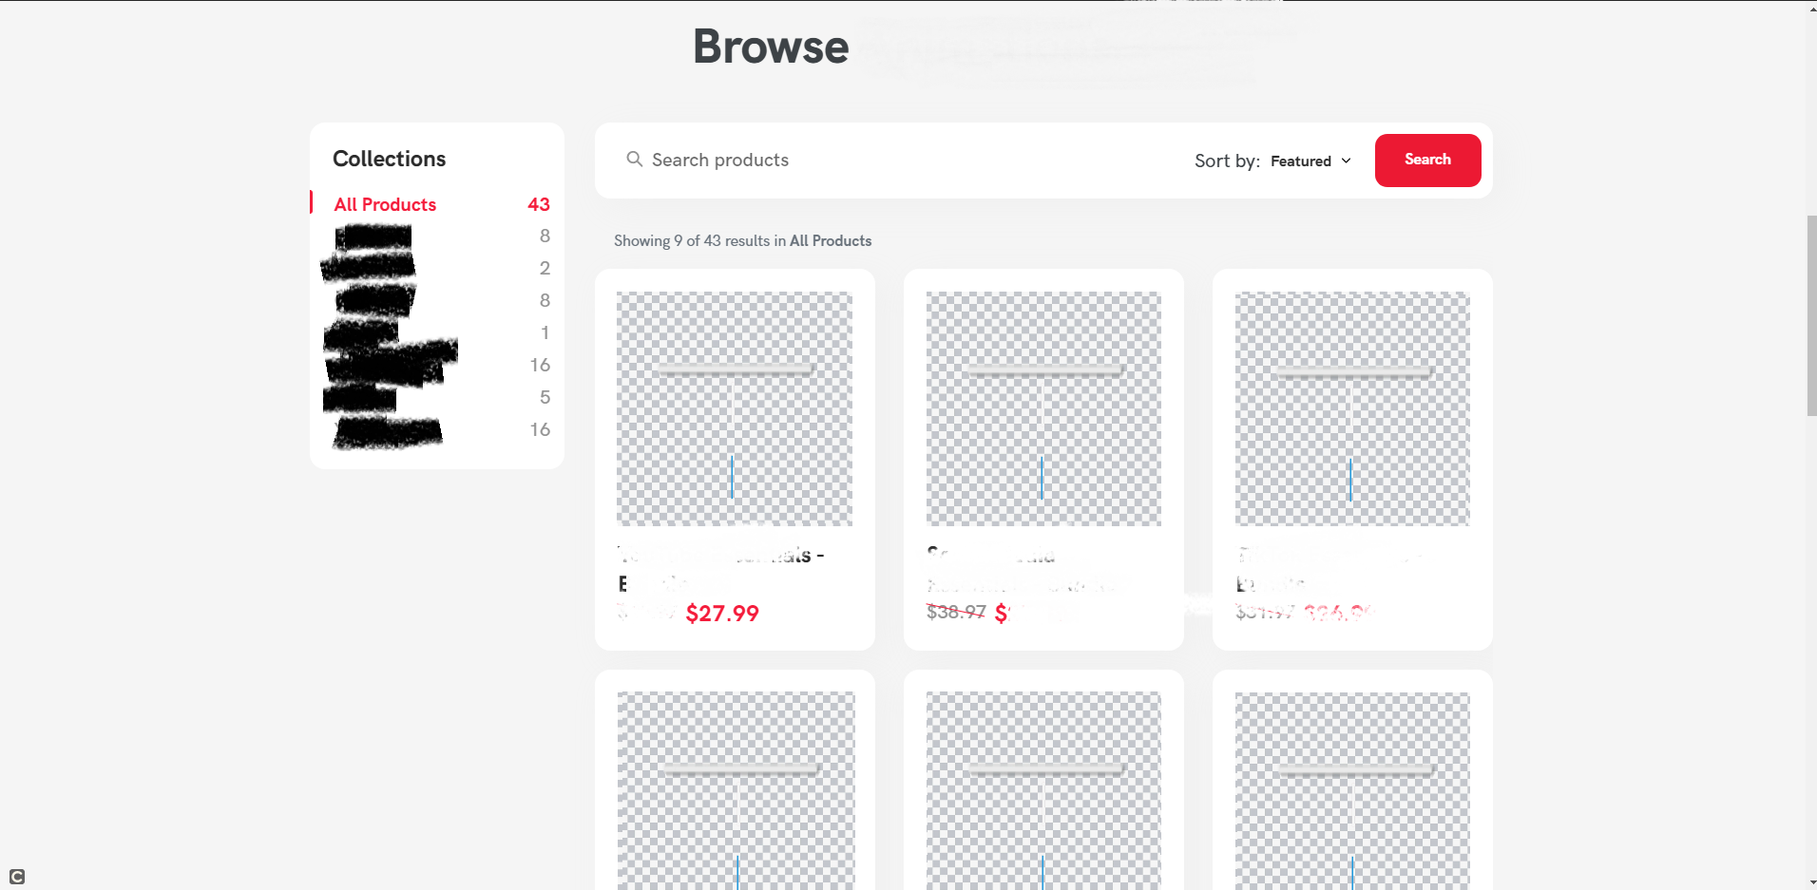This screenshot has width=1817, height=890.
Task: Click the red Search button
Action: pos(1427,160)
